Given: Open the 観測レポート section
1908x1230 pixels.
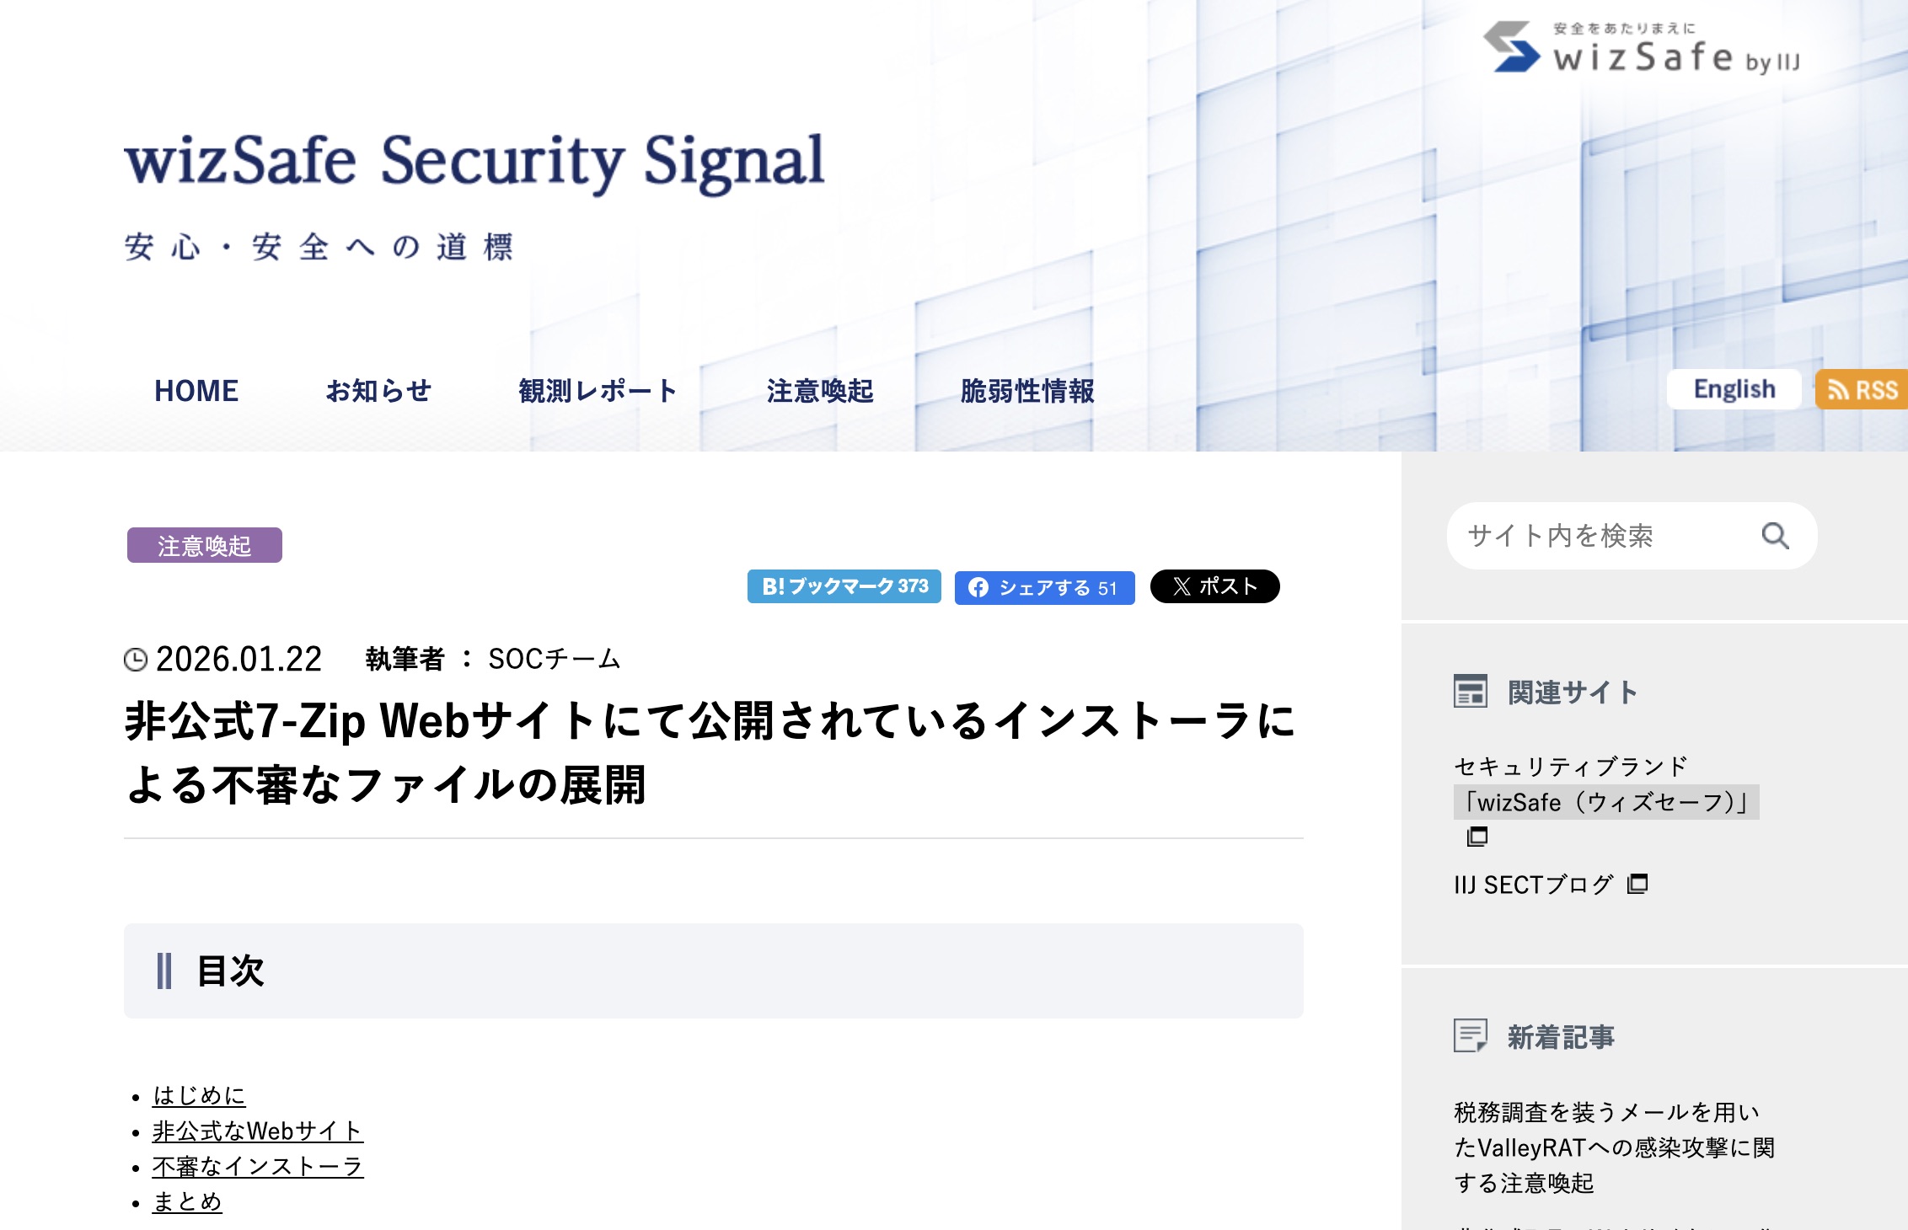Looking at the screenshot, I should tap(597, 390).
